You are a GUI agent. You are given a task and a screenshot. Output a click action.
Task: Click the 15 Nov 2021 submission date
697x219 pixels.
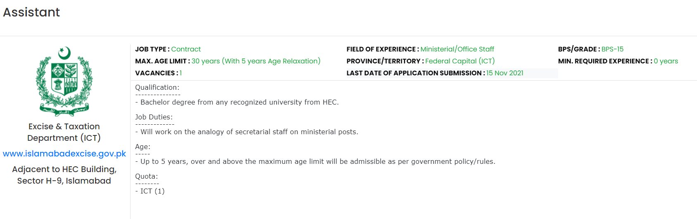504,73
